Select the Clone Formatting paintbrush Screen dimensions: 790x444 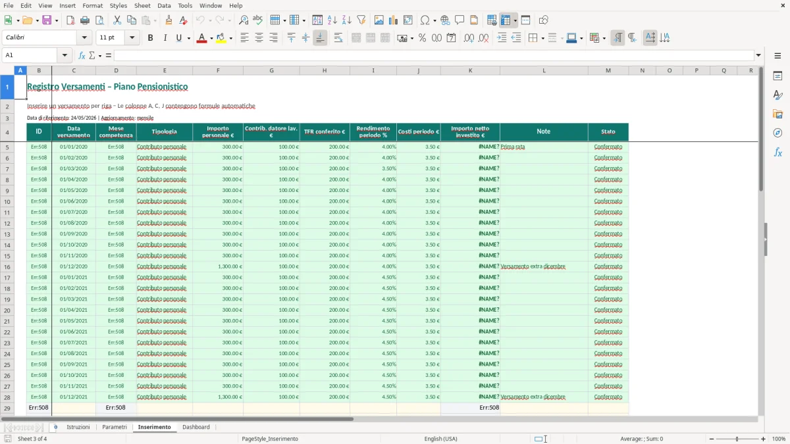169,20
